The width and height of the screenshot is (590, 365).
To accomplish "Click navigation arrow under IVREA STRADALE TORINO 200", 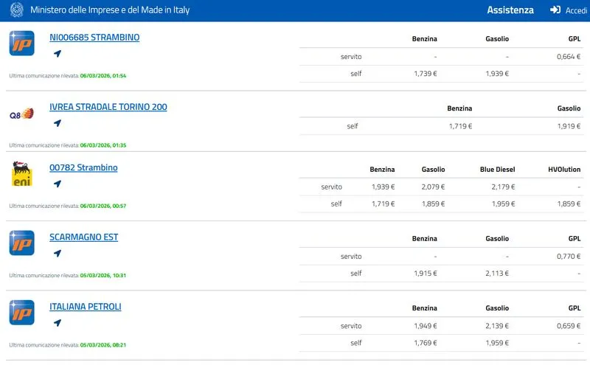I will [x=58, y=123].
